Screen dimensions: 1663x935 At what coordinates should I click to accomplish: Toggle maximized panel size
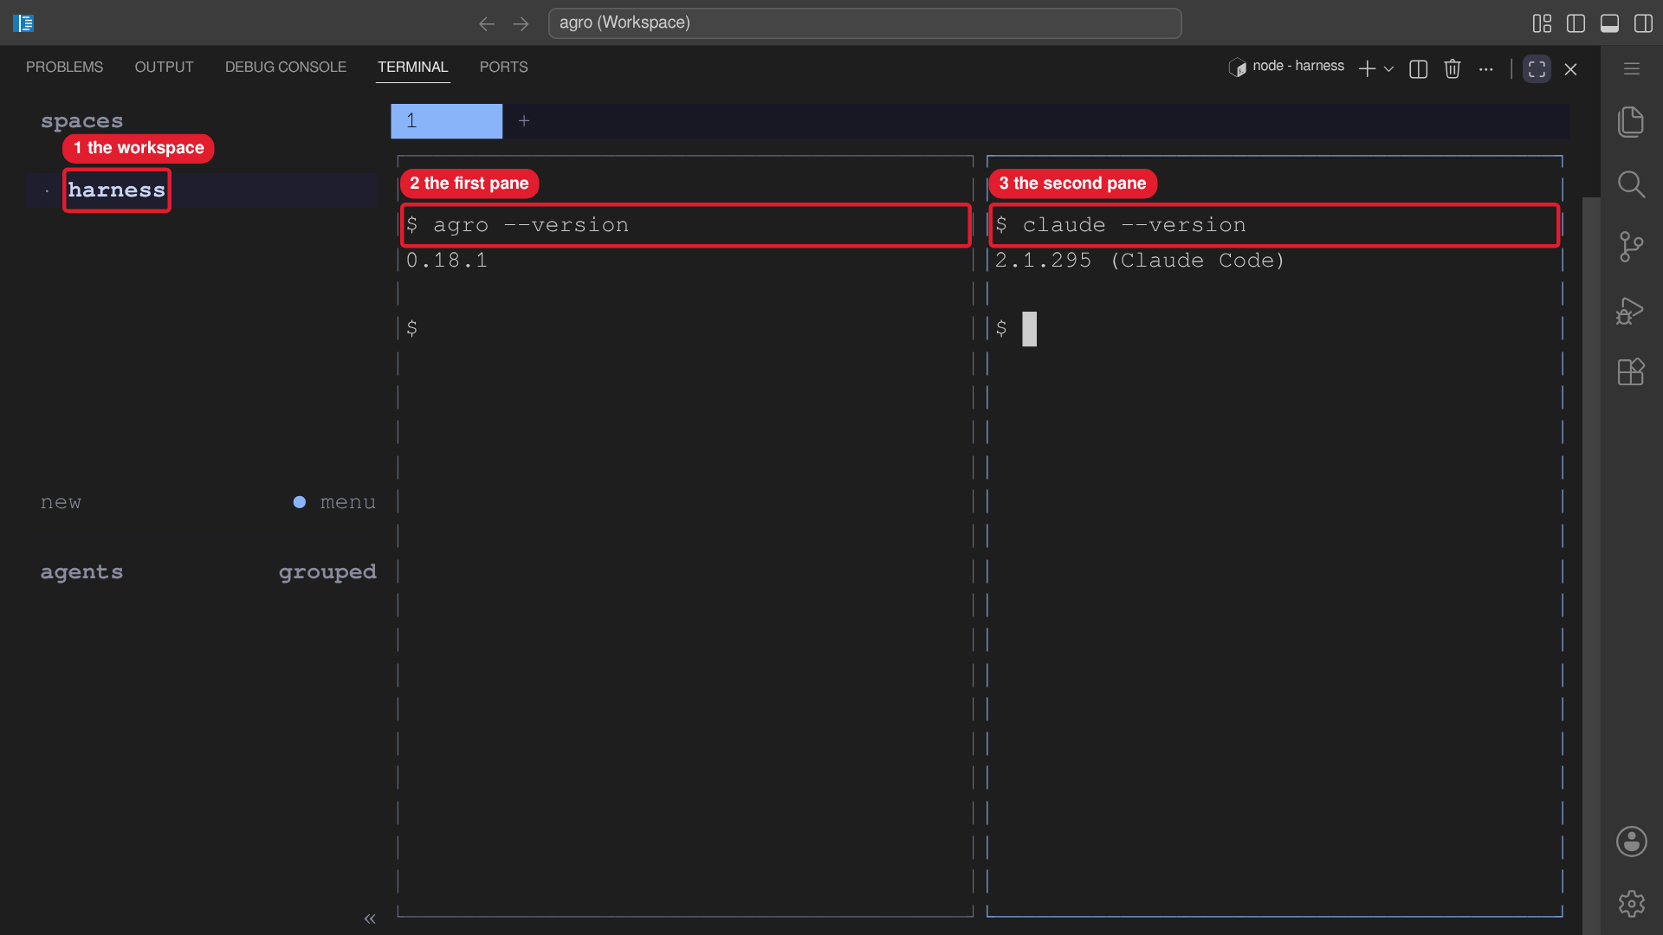1537,69
